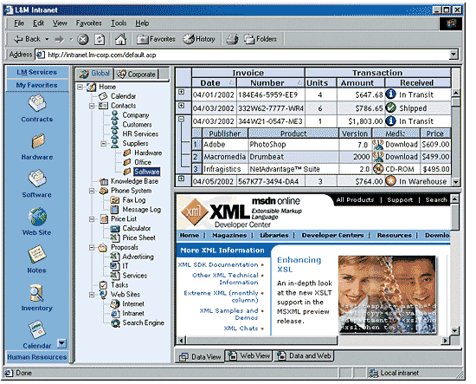The height and width of the screenshot is (384, 476).
Task: Sort invoices by Date column header
Action: (x=214, y=82)
